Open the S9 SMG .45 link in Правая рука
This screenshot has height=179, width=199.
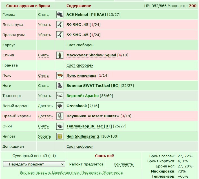point(78,35)
